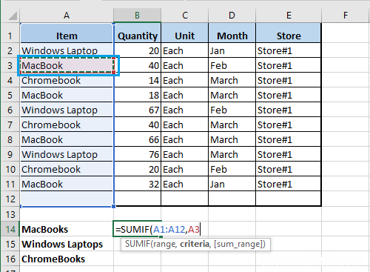
Task: Select column A header
Action: click(67, 16)
